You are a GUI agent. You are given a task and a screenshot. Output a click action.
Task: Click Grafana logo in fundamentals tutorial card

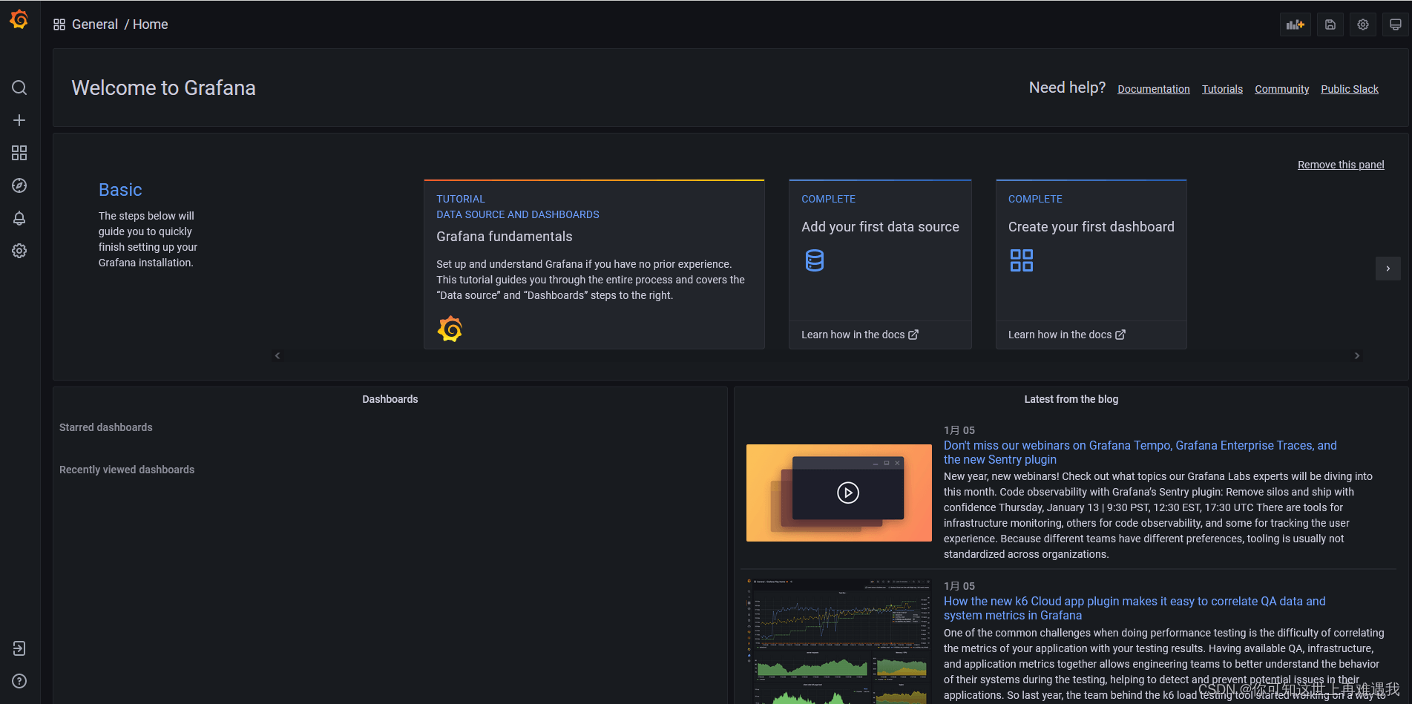(450, 329)
